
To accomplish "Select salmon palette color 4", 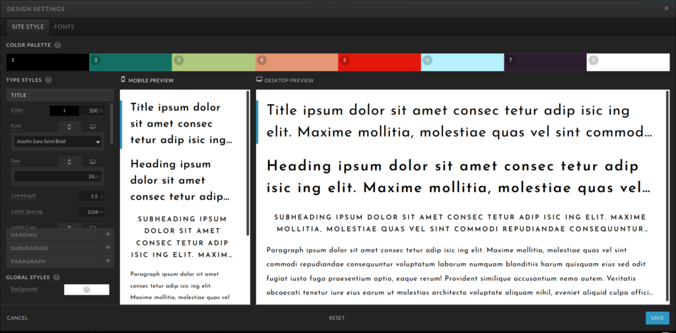I will click(296, 63).
